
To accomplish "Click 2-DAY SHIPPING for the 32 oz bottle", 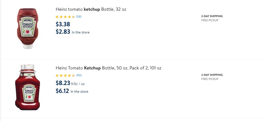I will pos(212,16).
